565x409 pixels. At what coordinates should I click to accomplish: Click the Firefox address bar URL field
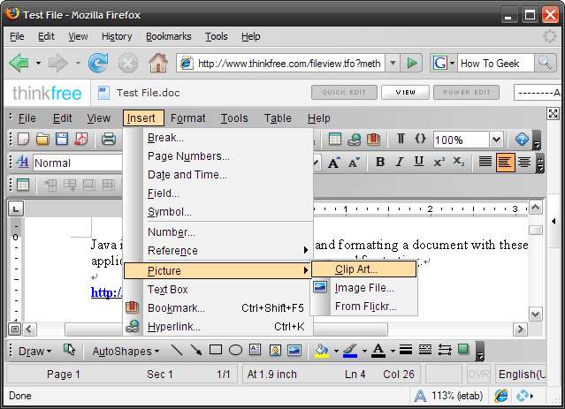point(287,64)
